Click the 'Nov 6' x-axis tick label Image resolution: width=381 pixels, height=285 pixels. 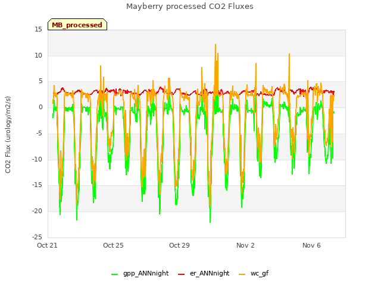[x=311, y=245]
